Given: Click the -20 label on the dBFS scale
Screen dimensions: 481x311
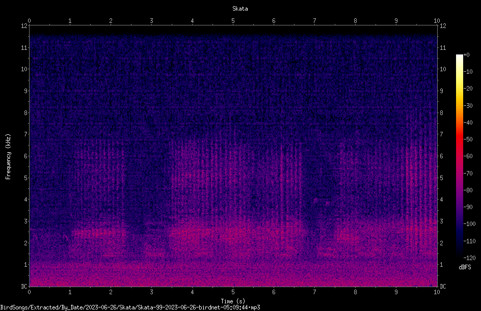Looking at the screenshot, I should coord(468,89).
